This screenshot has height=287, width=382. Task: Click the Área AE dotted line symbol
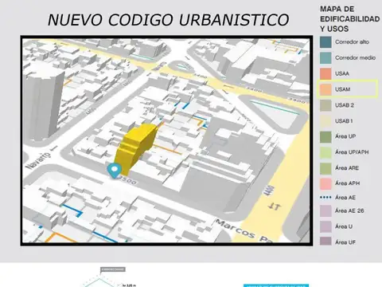[x=325, y=198]
